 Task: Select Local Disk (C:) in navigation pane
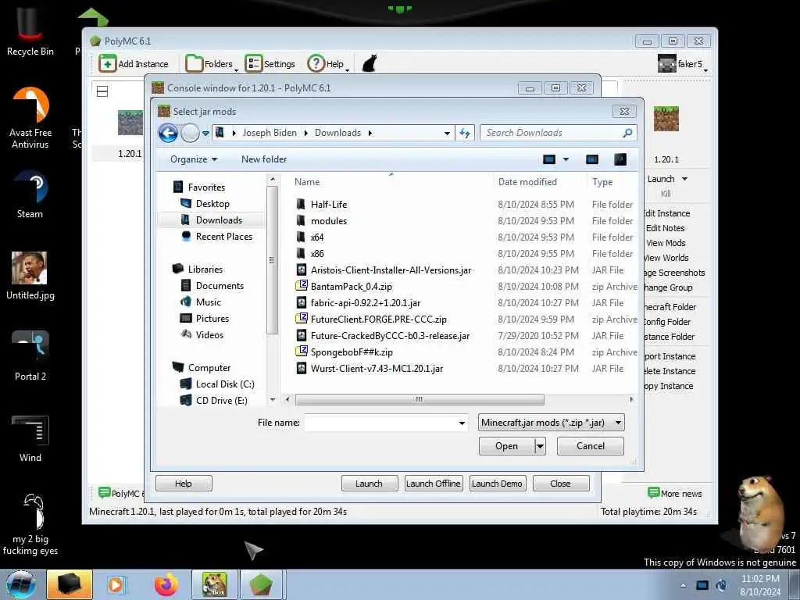(224, 384)
